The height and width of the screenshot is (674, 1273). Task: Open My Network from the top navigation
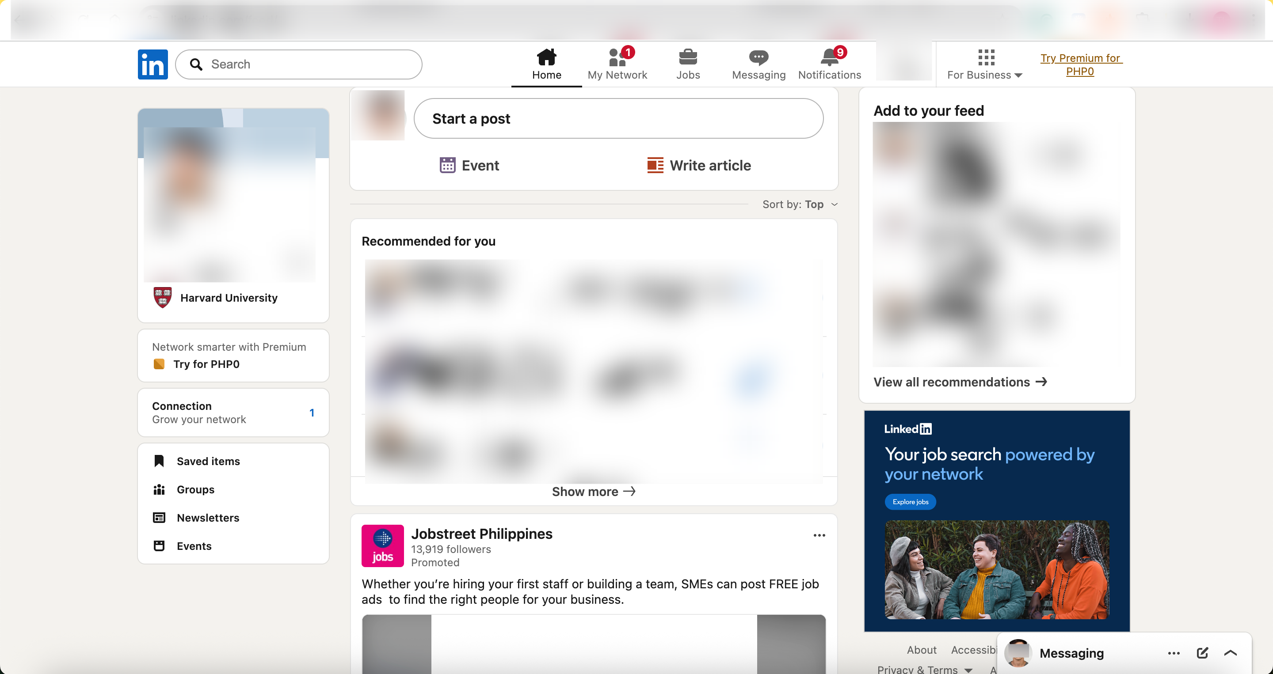pos(617,64)
